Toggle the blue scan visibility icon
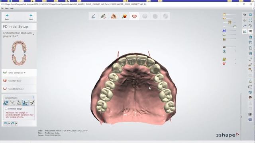 pyautogui.click(x=224, y=31)
